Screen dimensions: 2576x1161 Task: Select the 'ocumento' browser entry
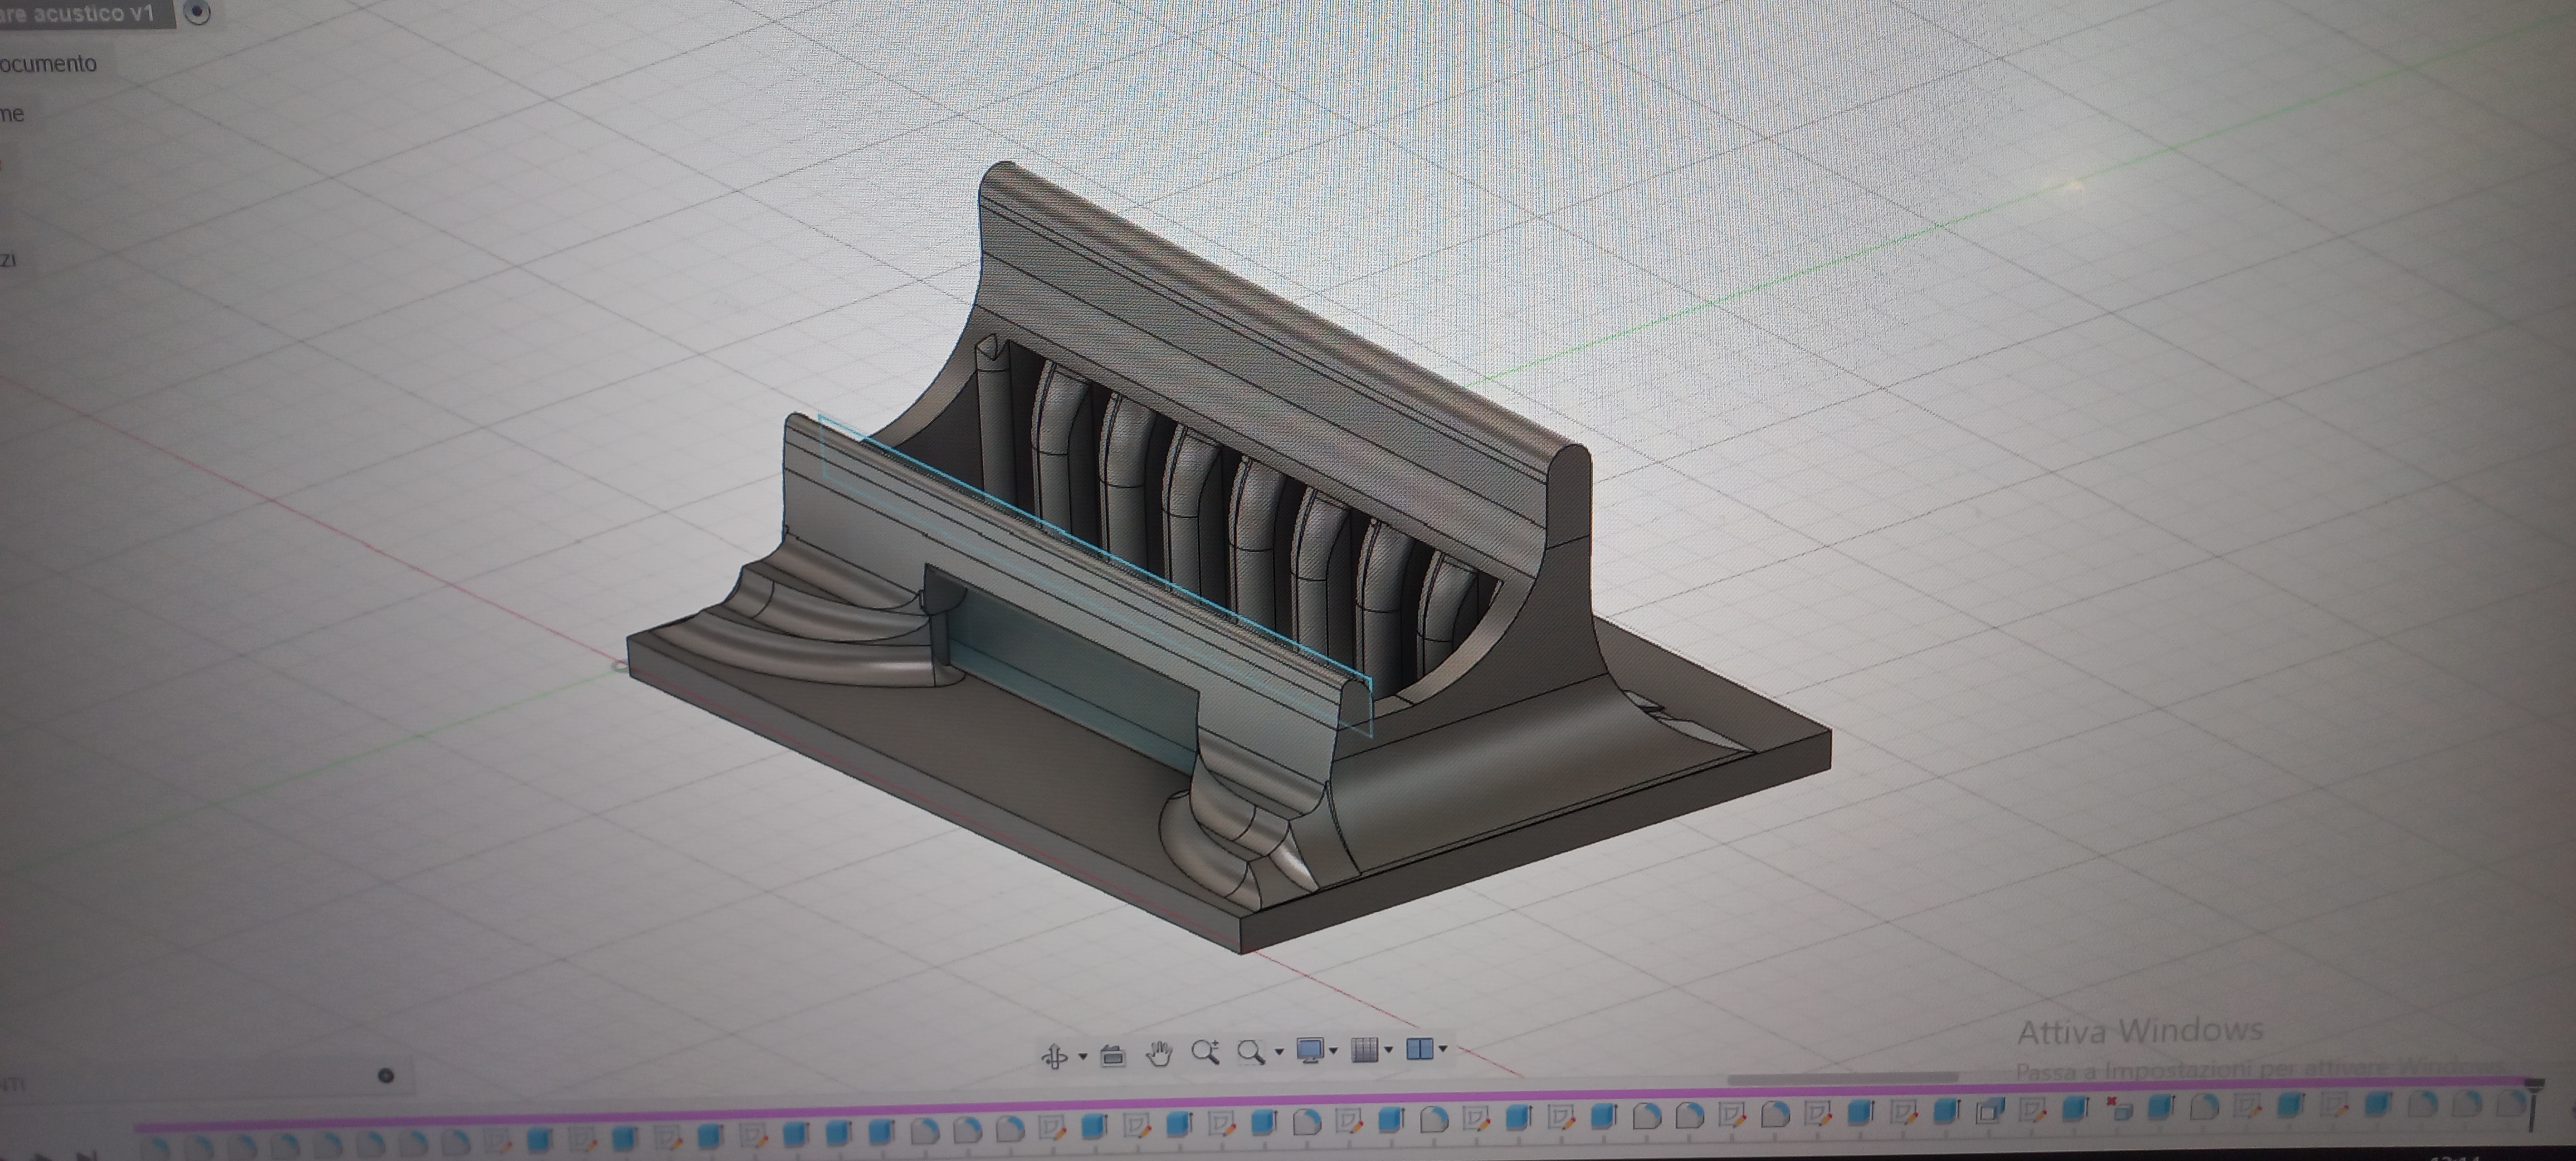pos(48,64)
